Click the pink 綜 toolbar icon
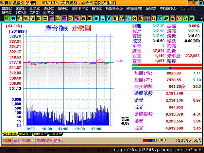The image size is (204, 153). pos(64,18)
